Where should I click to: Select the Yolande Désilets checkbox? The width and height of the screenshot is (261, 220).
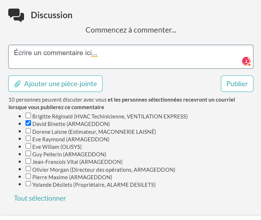coord(28,184)
